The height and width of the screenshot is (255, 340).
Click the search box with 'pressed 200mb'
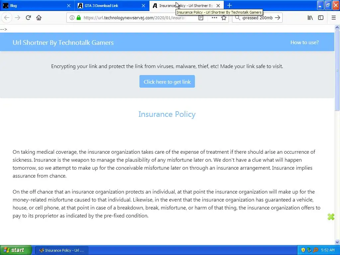[257, 18]
